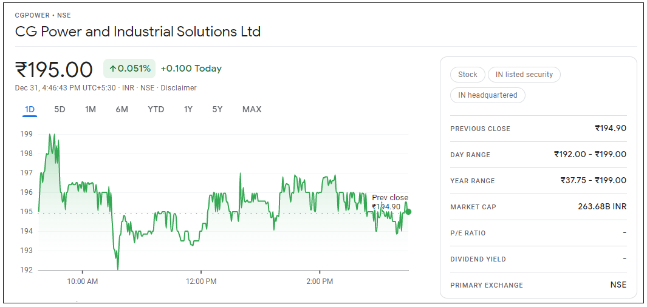
Task: Click the +0.100 Today text
Action: (x=191, y=69)
